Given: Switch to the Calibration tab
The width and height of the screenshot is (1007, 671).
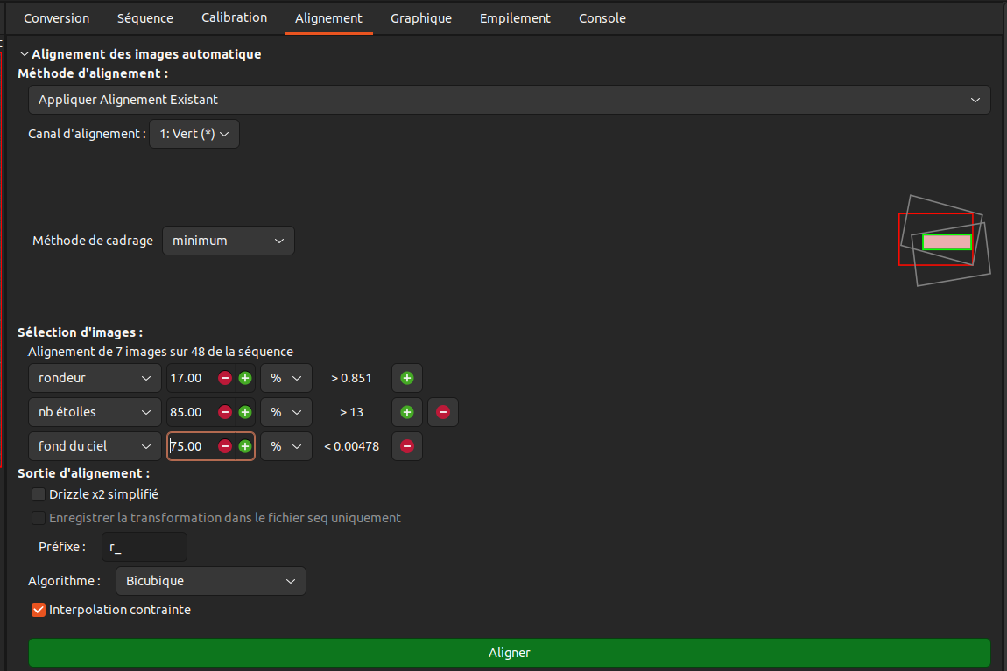Looking at the screenshot, I should [x=235, y=18].
